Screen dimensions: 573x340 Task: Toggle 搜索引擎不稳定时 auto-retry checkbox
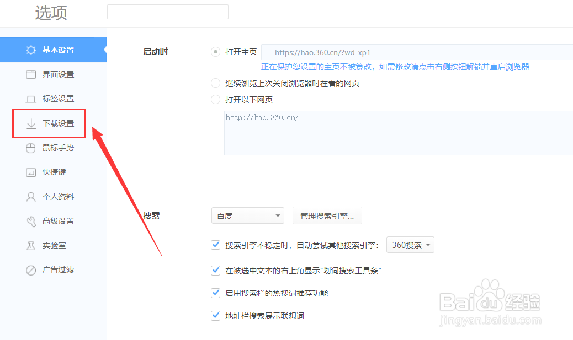pyautogui.click(x=216, y=245)
